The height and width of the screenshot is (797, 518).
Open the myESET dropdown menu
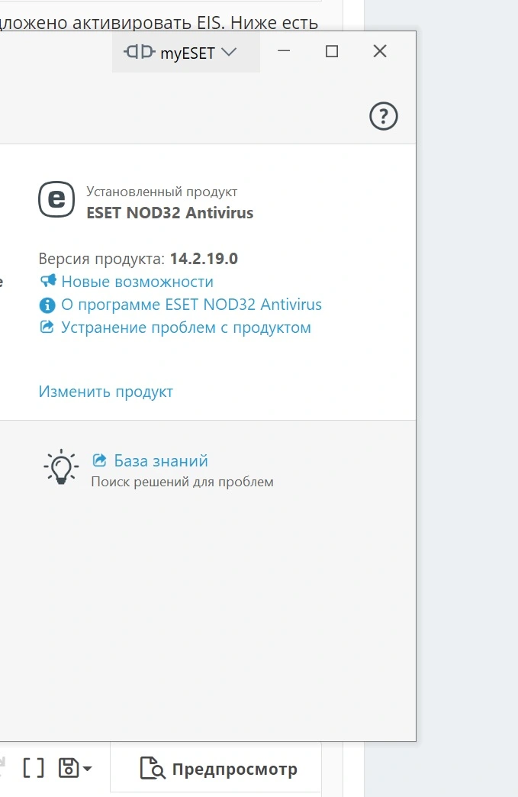pos(186,52)
